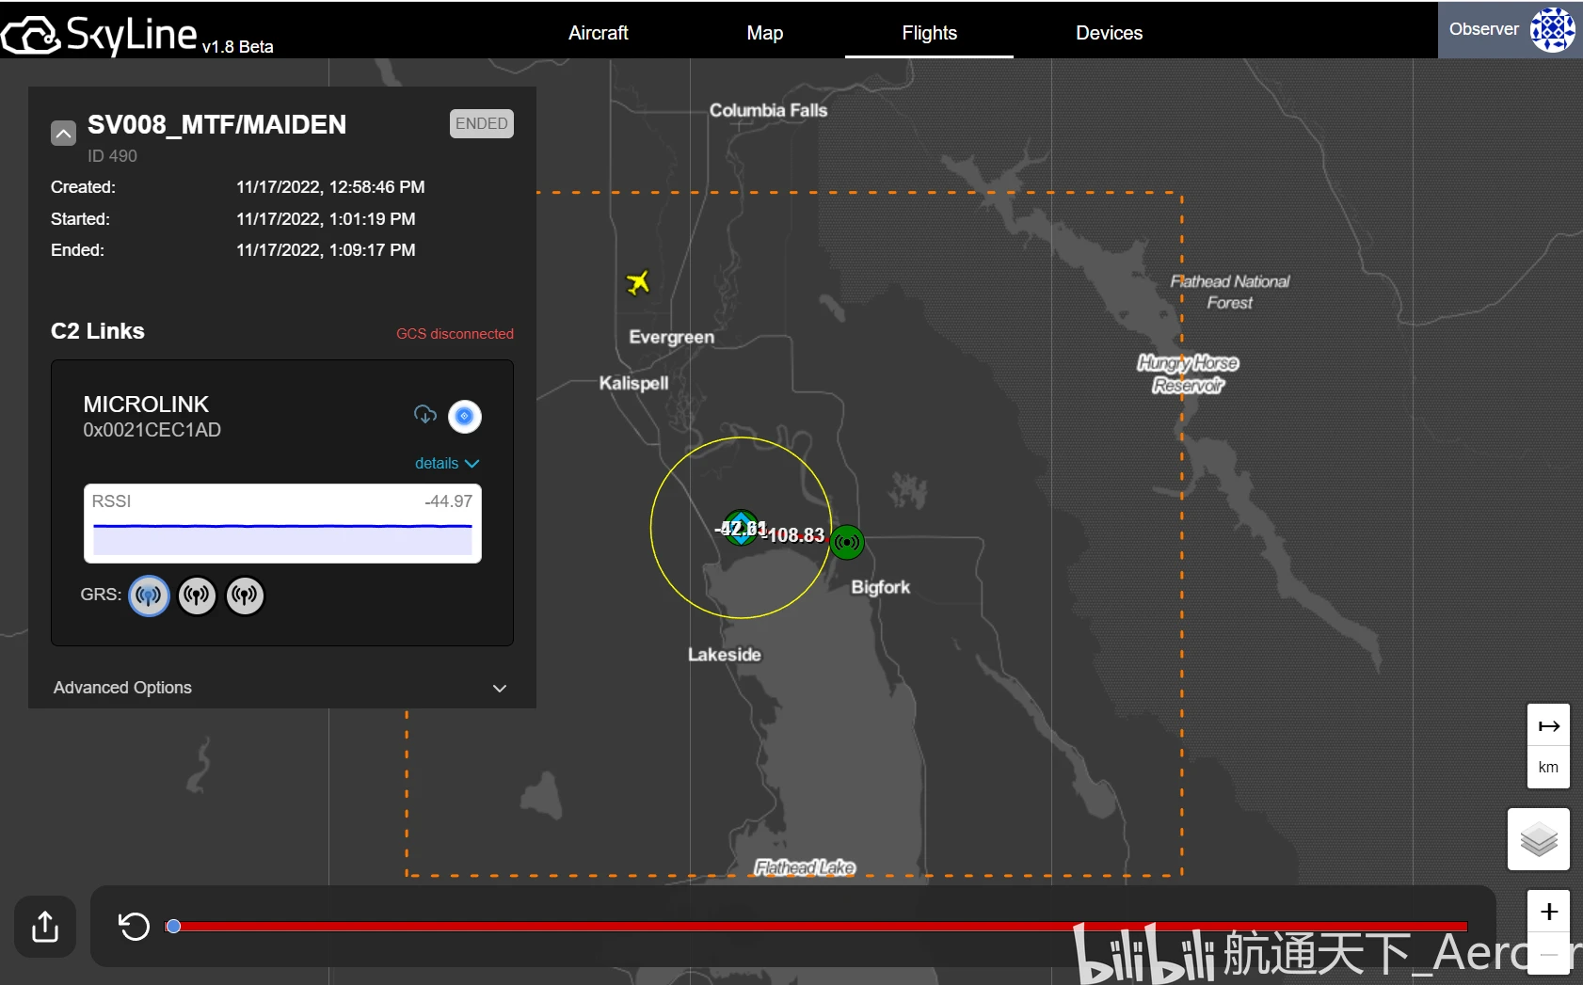The height and width of the screenshot is (985, 1583).
Task: Click the Evergreen map label
Action: [671, 337]
